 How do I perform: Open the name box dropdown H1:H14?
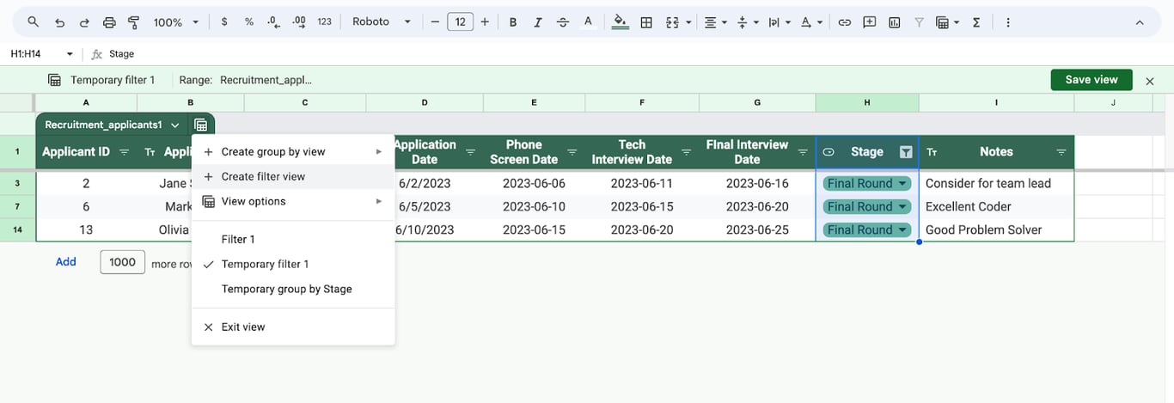pos(70,54)
